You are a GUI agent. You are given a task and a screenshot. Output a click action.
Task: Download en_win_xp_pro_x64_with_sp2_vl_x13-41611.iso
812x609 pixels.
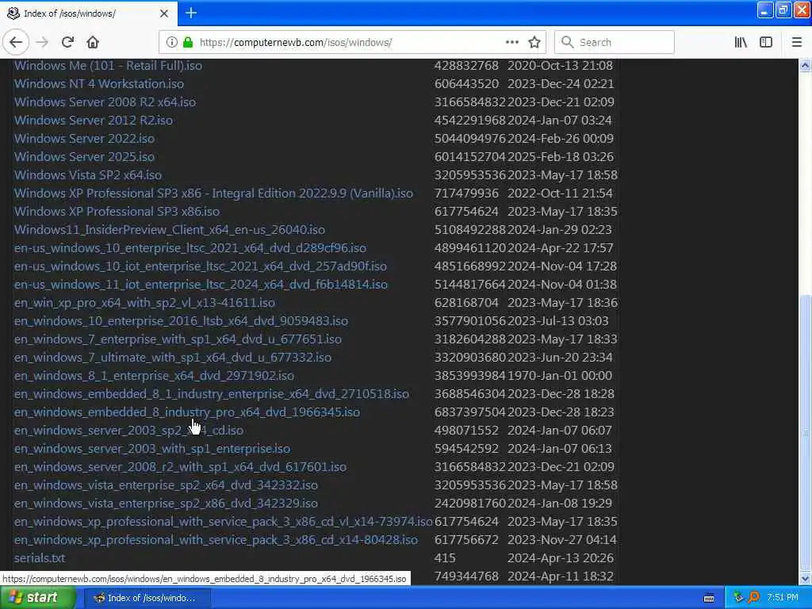[144, 302]
